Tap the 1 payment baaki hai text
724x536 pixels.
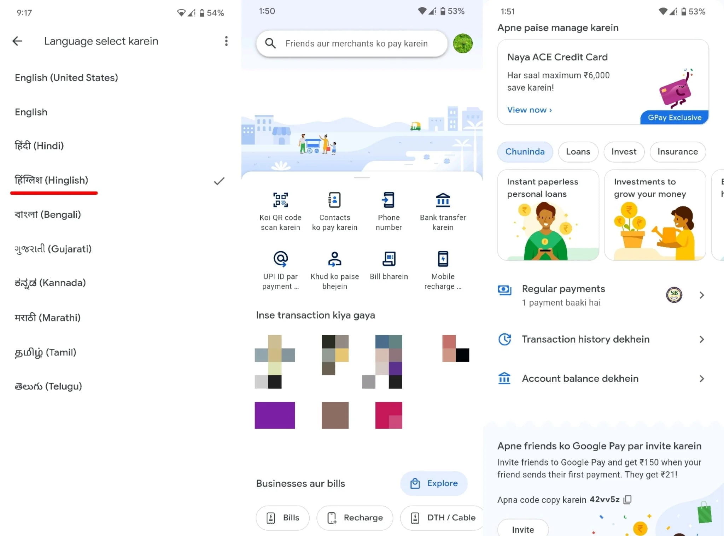[561, 302]
